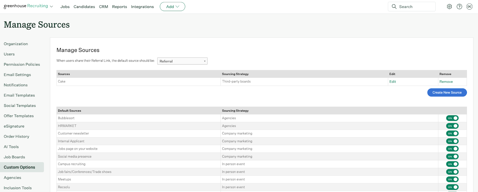The height and width of the screenshot is (192, 478).
Task: Edit the Cake source
Action: pos(393,82)
